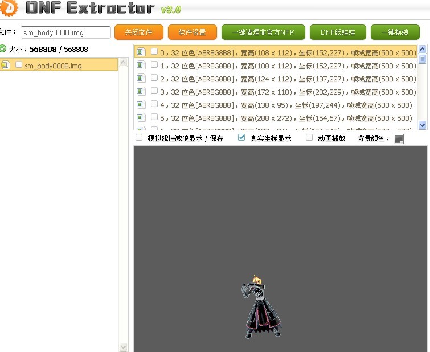Viewport: 430px width, 352px height.
Task: Tick the checkbox for frame 5
Action: coord(154,117)
